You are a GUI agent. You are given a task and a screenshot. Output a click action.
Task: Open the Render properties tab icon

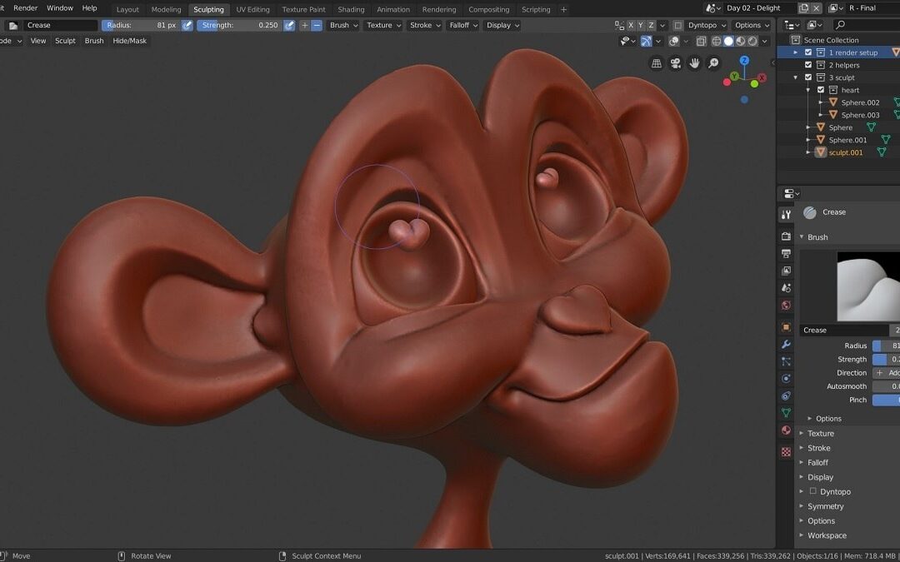tap(786, 236)
